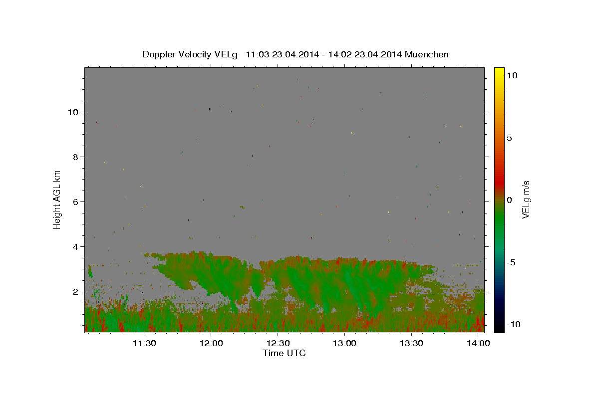Click the 12:00 time tick label
The image size is (599, 399).
(x=211, y=344)
